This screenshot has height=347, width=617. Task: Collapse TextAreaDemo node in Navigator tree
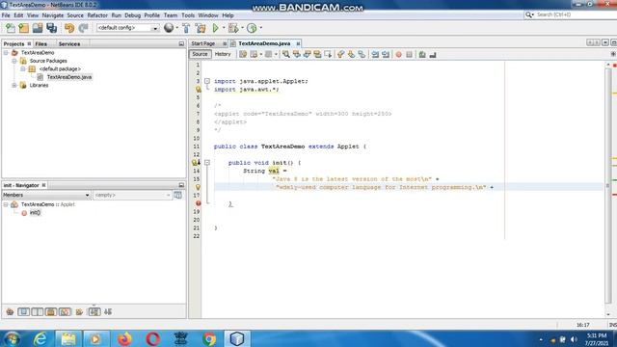(x=6, y=204)
